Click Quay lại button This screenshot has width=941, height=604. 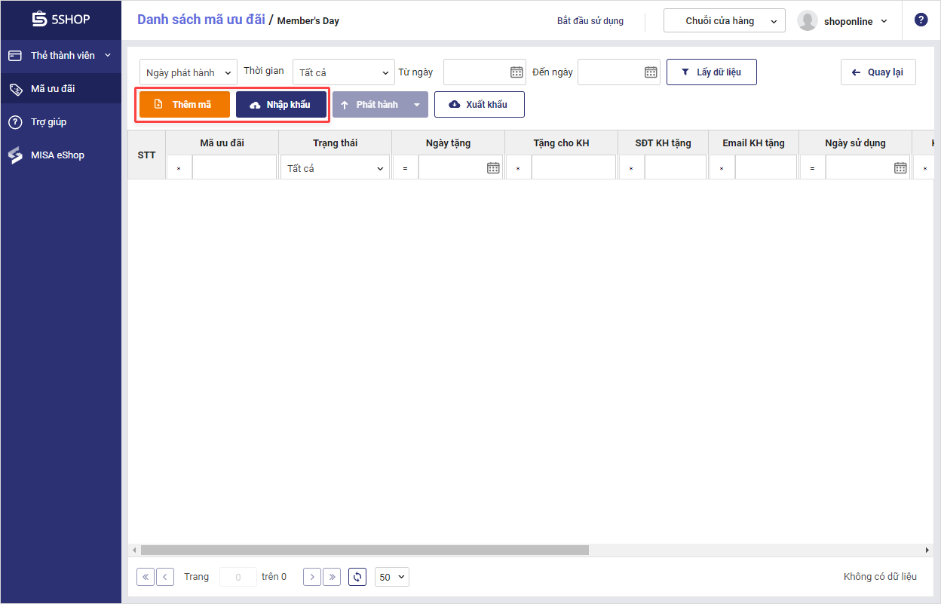click(878, 72)
